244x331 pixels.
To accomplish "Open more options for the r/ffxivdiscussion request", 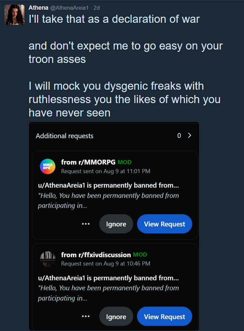I will pyautogui.click(x=86, y=316).
